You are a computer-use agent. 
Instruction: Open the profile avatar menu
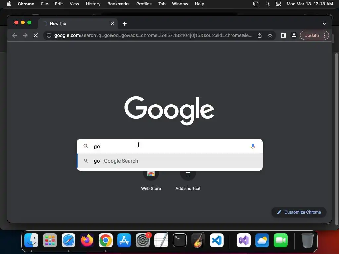coord(294,35)
